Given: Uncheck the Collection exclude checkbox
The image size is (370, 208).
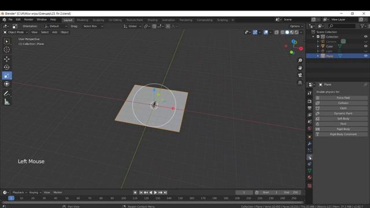Looking at the screenshot, I should 318,37.
